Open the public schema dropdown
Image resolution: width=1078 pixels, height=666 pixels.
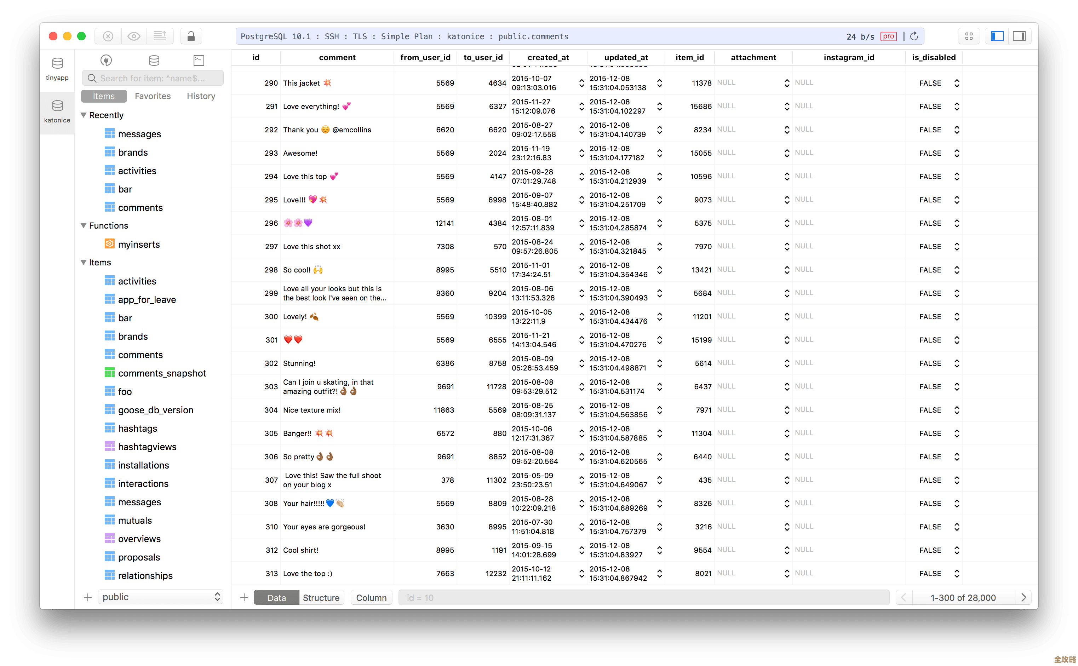160,597
